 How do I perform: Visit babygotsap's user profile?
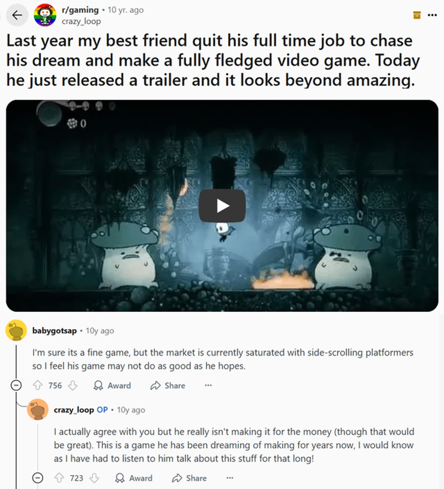[54, 331]
